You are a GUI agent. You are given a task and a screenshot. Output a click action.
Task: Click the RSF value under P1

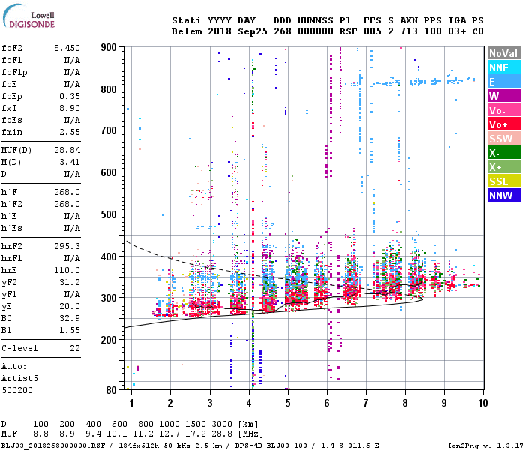348,31
